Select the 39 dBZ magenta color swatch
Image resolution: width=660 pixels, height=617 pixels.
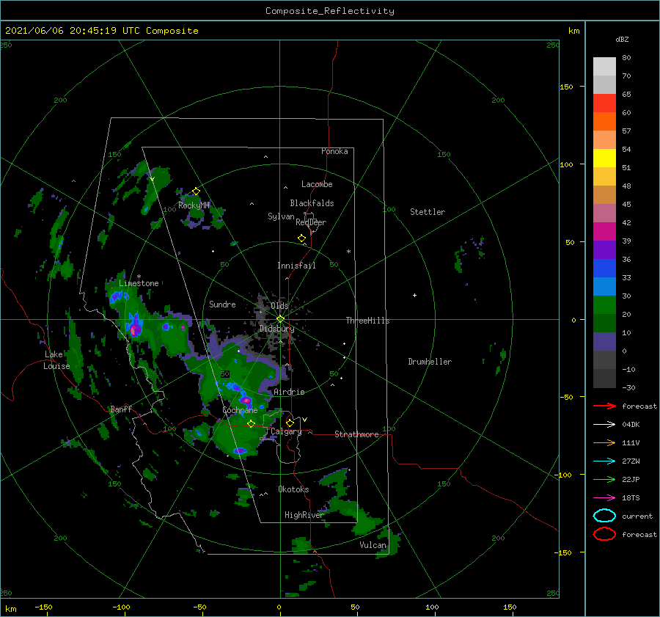(604, 232)
